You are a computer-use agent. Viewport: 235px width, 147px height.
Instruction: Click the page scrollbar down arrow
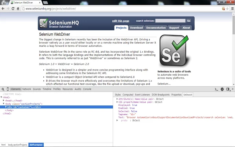(x=234, y=85)
